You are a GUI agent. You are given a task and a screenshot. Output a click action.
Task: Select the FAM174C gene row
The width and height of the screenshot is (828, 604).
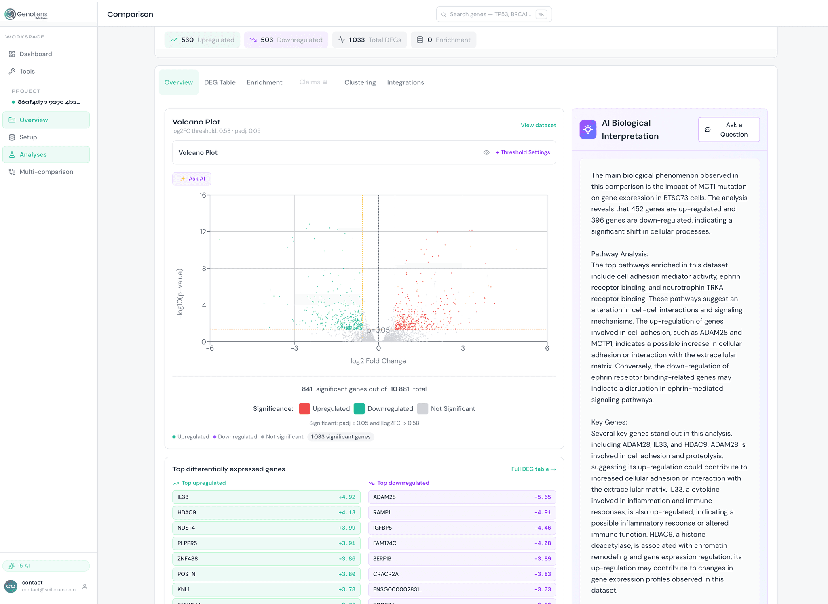[462, 543]
